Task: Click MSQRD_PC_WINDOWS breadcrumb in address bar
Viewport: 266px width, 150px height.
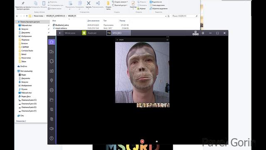Action: 55,16
